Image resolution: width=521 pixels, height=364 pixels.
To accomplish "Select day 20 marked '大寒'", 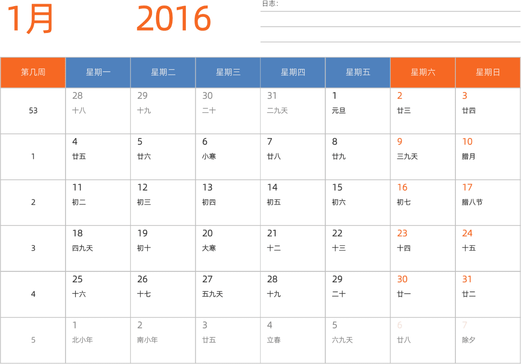I will pos(228,248).
